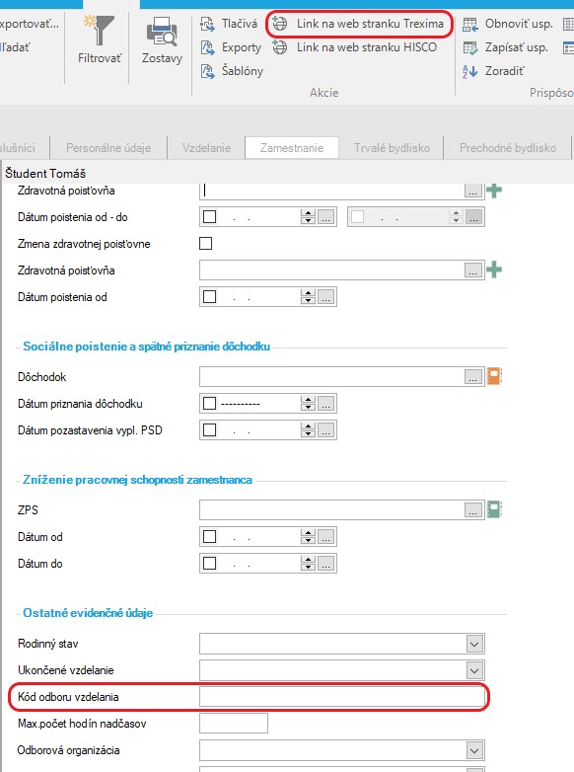574x772 pixels.
Task: Click the Tlačivá forms icon
Action: (x=207, y=24)
